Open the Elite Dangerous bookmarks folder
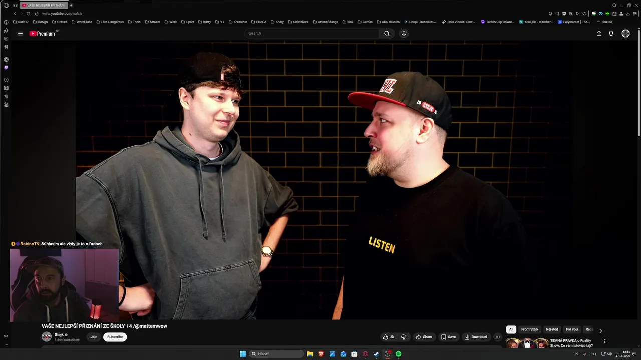The height and width of the screenshot is (360, 641). point(109,22)
